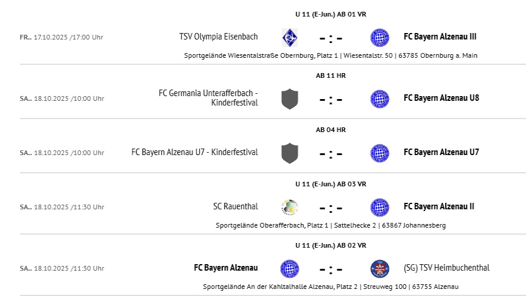Click the gray shield for U7 Kinderfestival team
526x296 pixels.
[x=290, y=153]
